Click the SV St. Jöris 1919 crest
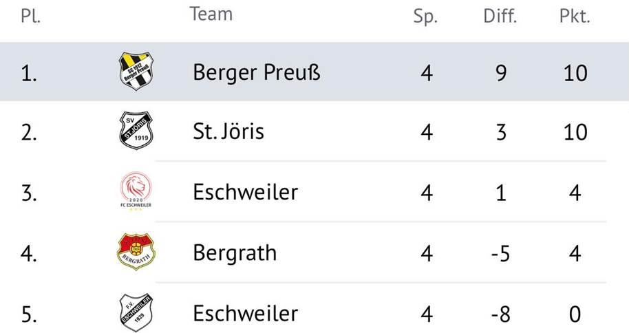Image resolution: width=629 pixels, height=333 pixels. tap(136, 131)
